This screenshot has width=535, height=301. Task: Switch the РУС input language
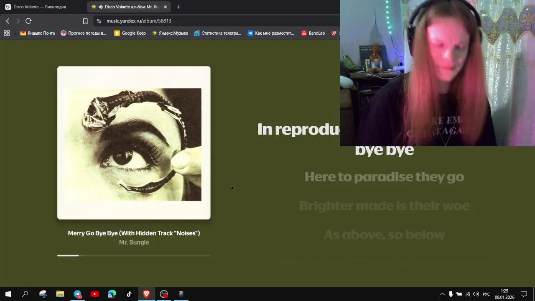click(x=486, y=294)
